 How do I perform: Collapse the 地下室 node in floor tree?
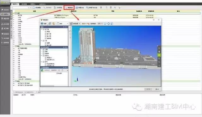coord(41,29)
